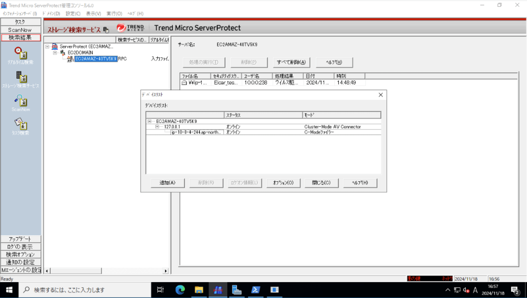
Task: Sort results by ファイル名 column
Action: 195,76
